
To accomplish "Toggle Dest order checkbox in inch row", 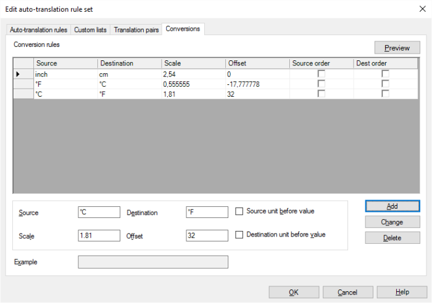I will pyautogui.click(x=385, y=74).
